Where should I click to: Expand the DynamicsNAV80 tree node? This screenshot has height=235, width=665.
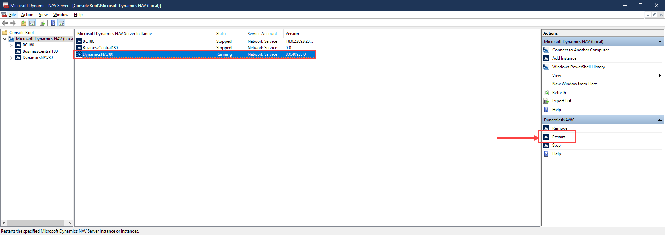coord(11,58)
